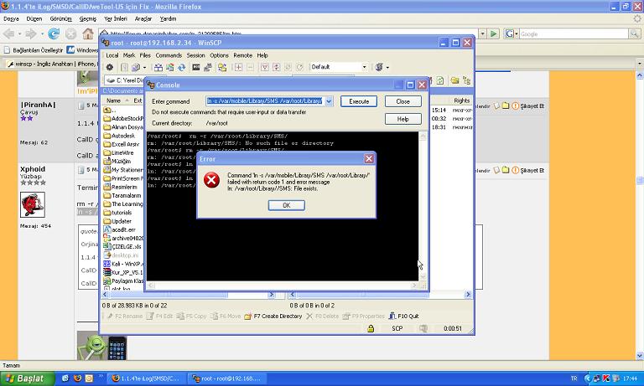Select the parent directory '..' entry
This screenshot has height=386, width=644.
(x=110, y=110)
